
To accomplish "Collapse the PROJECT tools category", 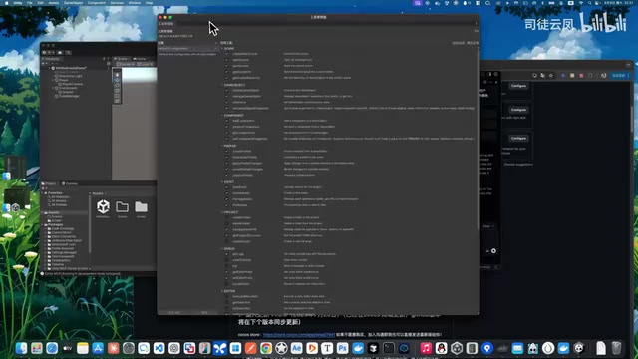I will [x=222, y=212].
